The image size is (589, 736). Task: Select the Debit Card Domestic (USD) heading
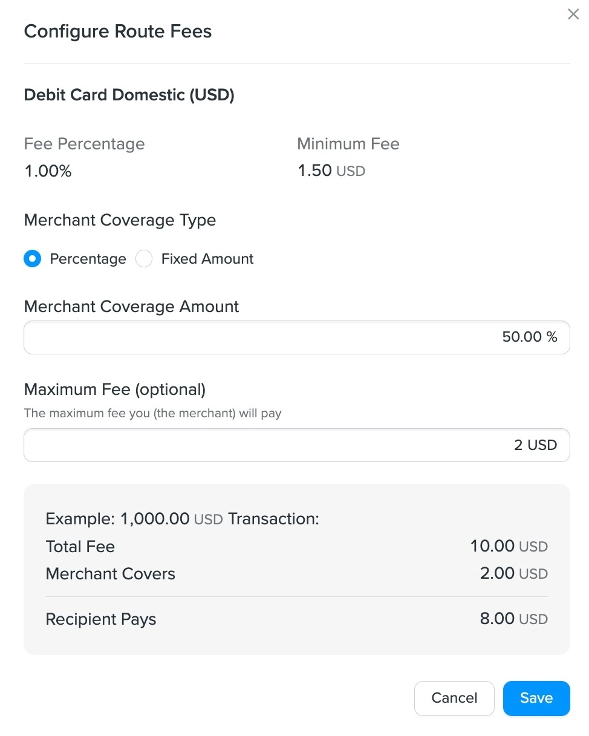[129, 95]
